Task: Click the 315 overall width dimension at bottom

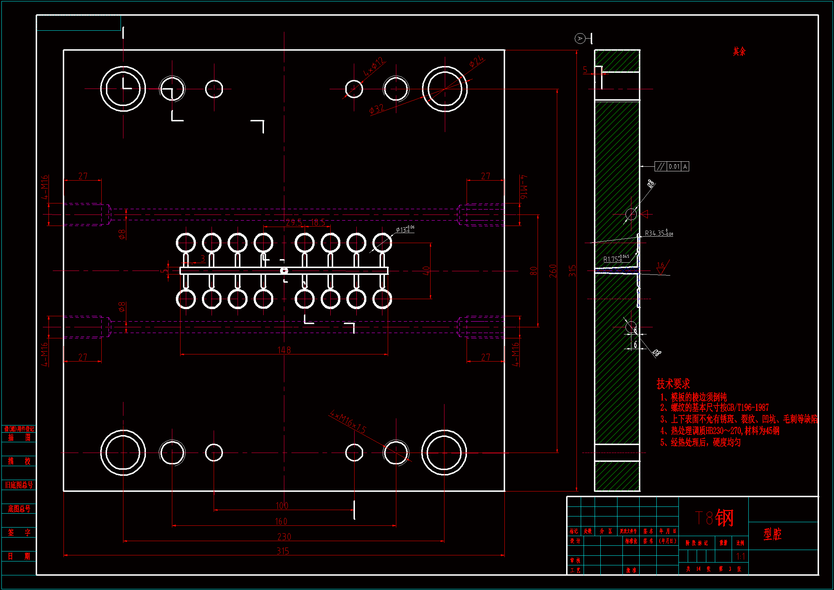Action: pyautogui.click(x=283, y=551)
